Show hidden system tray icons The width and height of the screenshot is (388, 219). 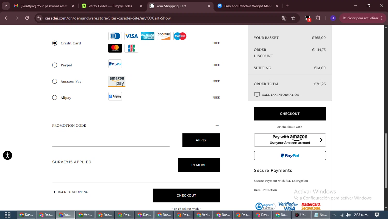(x=334, y=215)
